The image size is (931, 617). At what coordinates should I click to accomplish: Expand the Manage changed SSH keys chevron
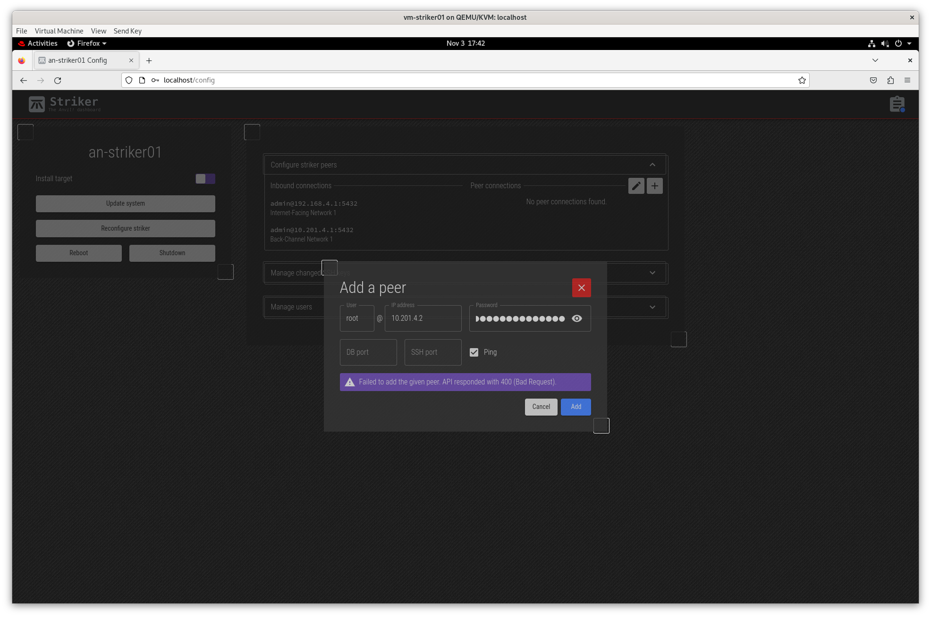[x=652, y=273]
